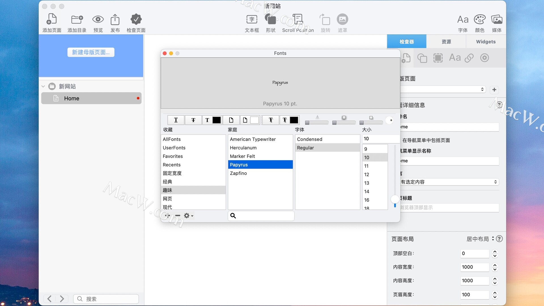Click the 添加页面 add page icon
The image size is (544, 306).
pyautogui.click(x=52, y=19)
